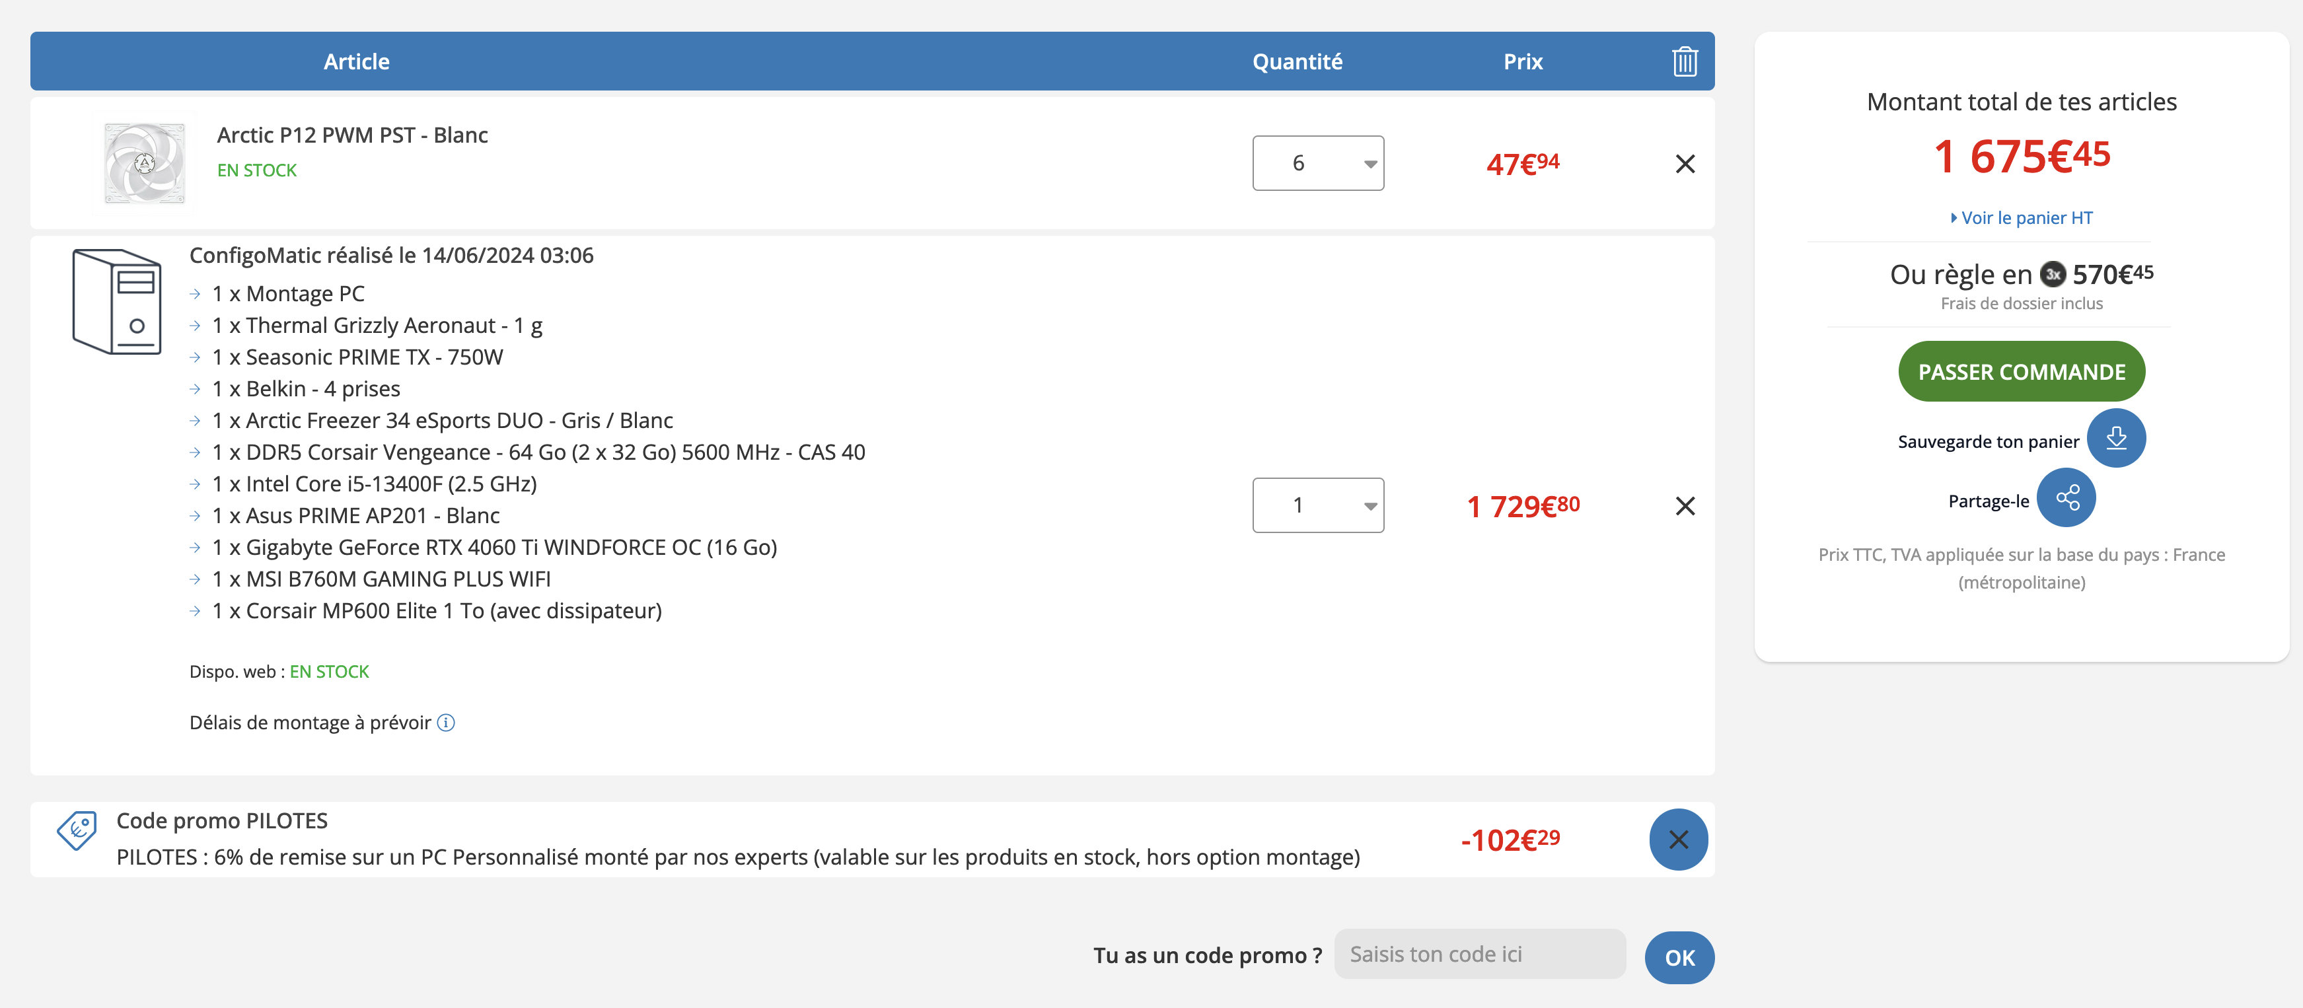Click the promo code input field
Screen dimensions: 2303x1008
(1480, 954)
